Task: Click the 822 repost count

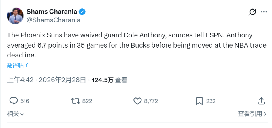Action: pos(87,101)
